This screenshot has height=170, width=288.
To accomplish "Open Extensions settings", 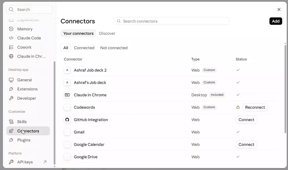I will pos(28,89).
